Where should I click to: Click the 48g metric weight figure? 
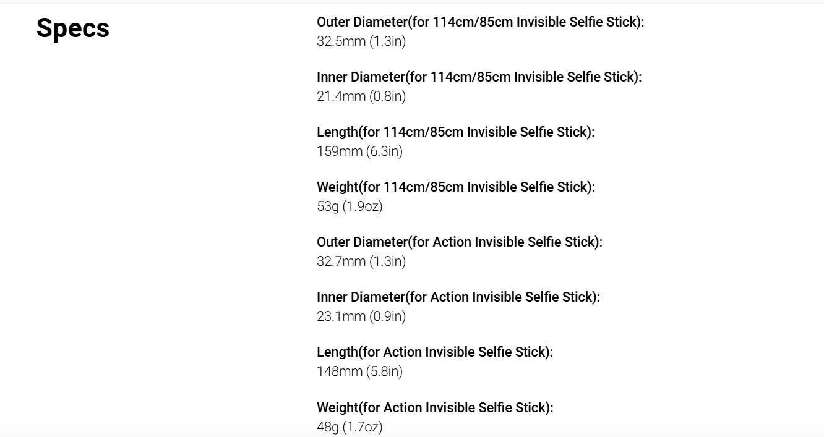click(x=328, y=427)
